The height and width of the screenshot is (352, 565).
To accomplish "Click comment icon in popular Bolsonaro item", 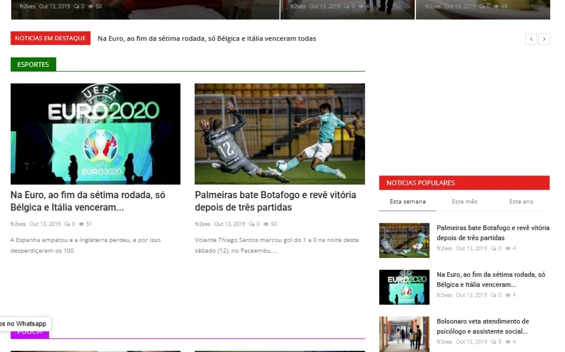I will click(x=493, y=342).
